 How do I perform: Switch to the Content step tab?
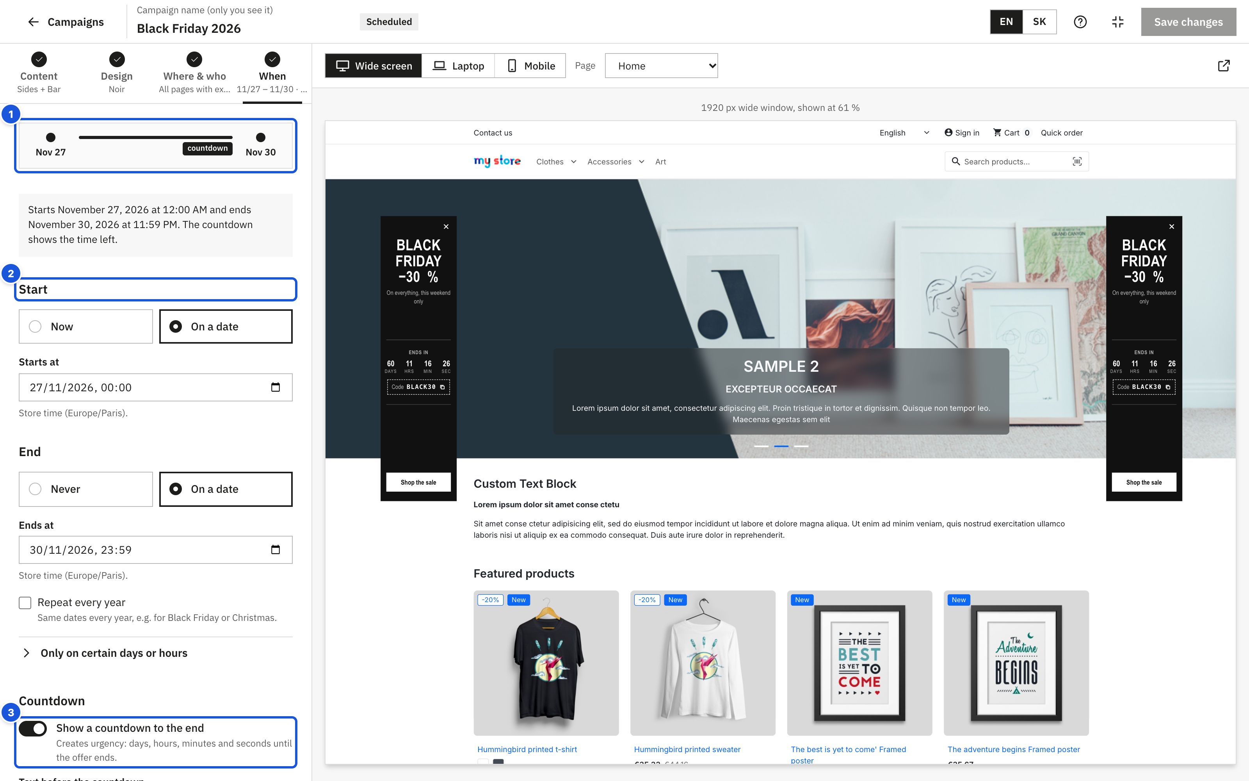39,73
